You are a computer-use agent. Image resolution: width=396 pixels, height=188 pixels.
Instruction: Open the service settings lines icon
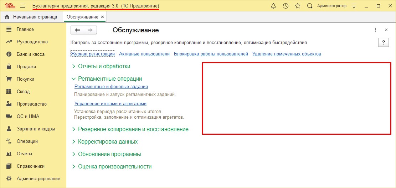tap(354, 6)
